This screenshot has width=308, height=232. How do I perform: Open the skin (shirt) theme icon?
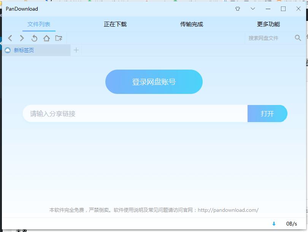coord(238,9)
